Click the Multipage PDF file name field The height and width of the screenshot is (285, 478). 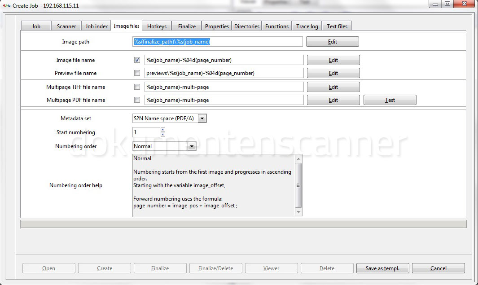224,100
